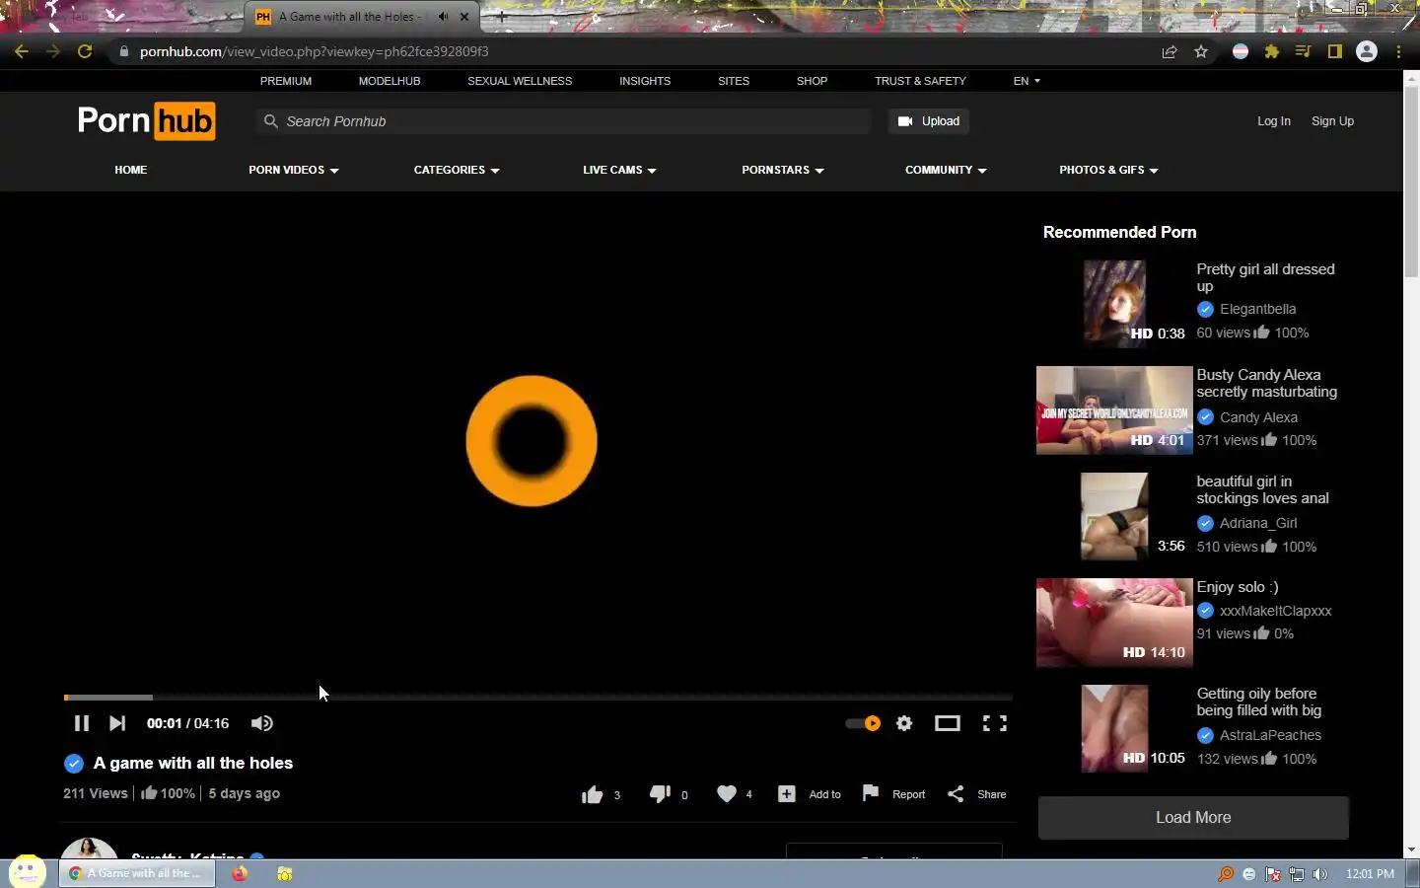Click the Upload button
The image size is (1420, 888).
click(928, 121)
